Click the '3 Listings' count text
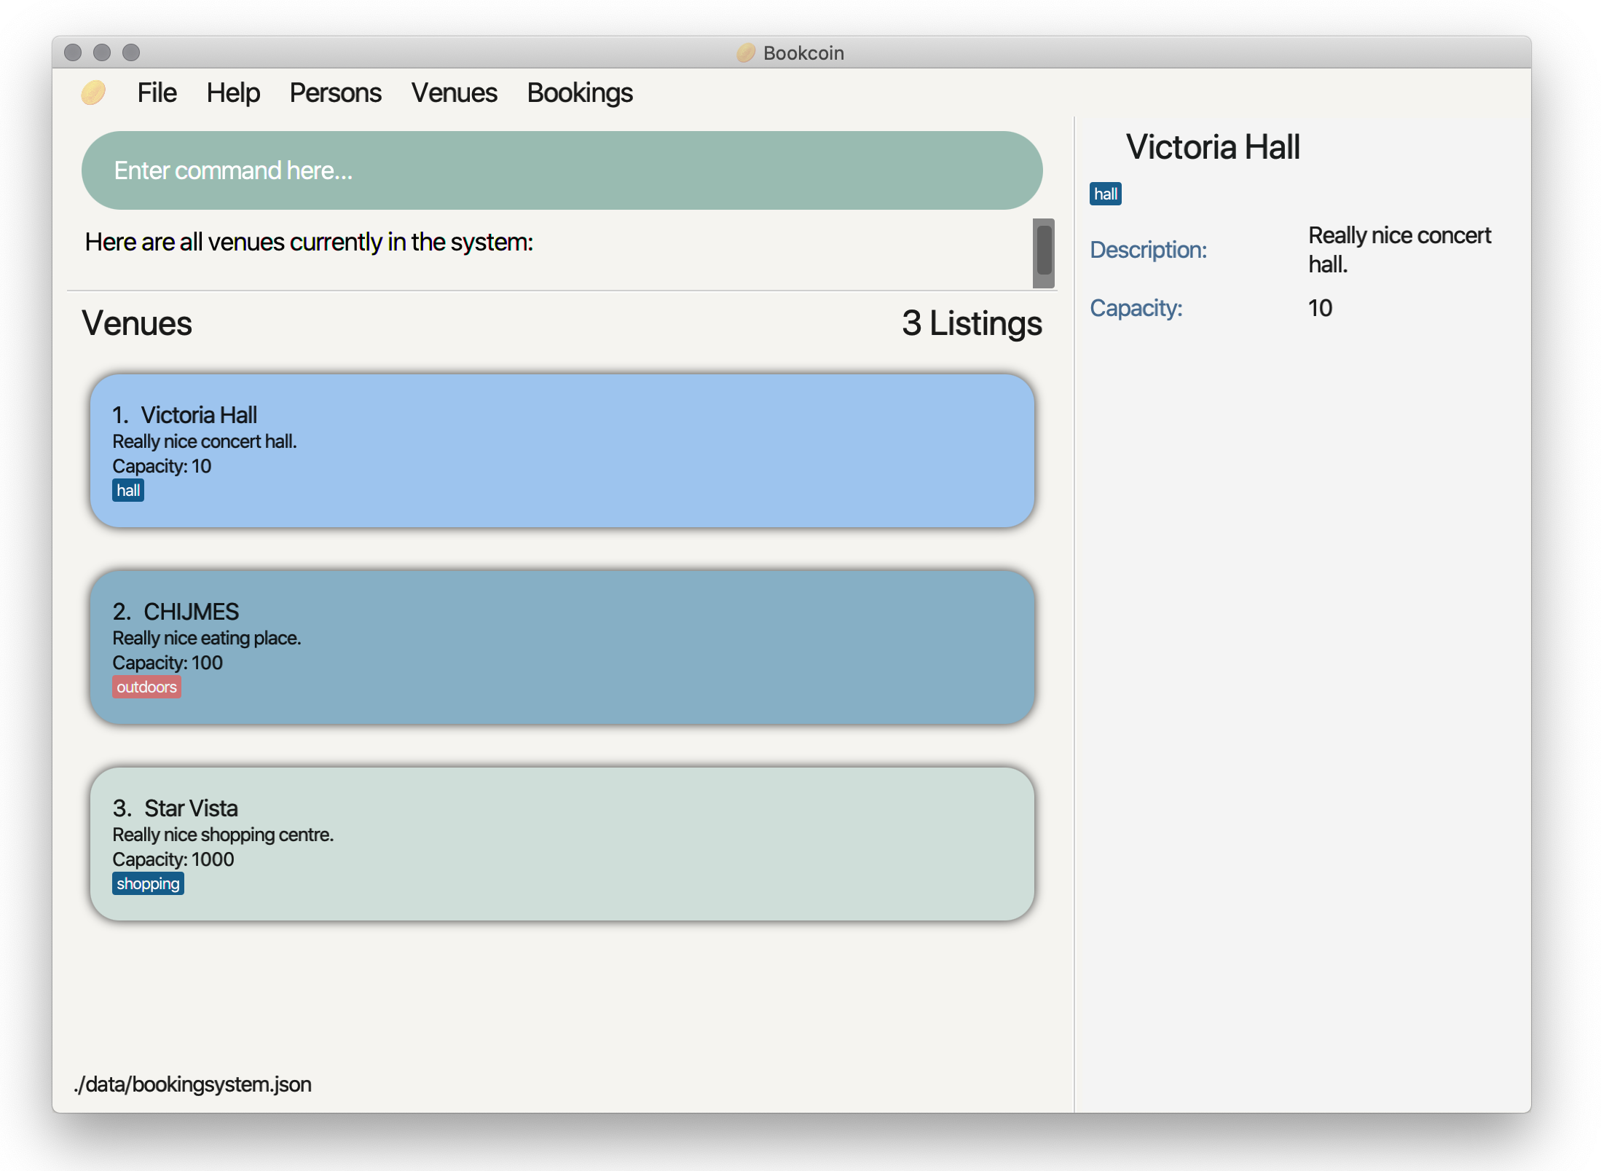The height and width of the screenshot is (1171, 1601). coord(972,323)
